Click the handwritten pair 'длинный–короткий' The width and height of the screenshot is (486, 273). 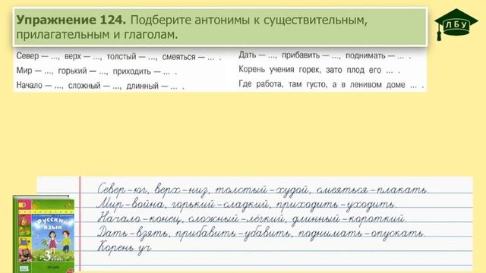click(x=349, y=219)
